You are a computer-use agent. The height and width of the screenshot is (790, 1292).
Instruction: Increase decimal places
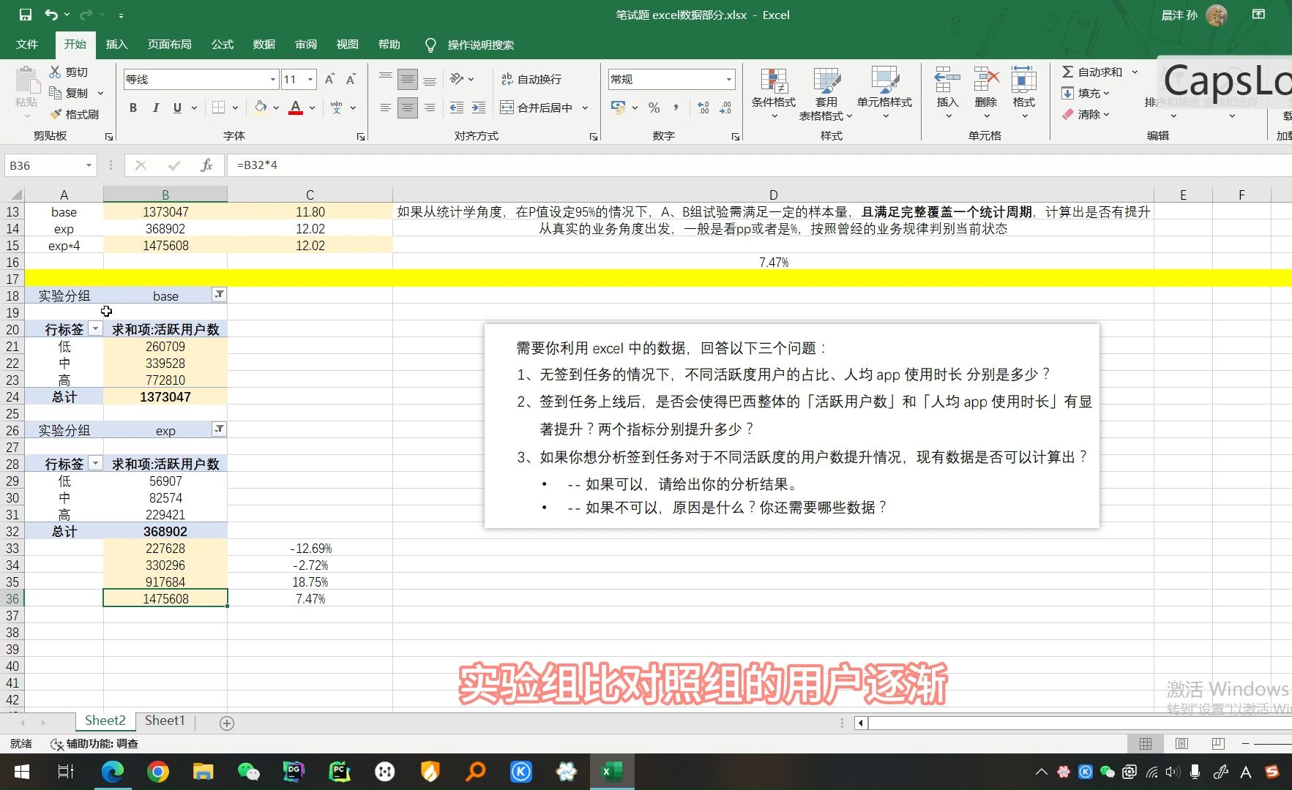703,108
